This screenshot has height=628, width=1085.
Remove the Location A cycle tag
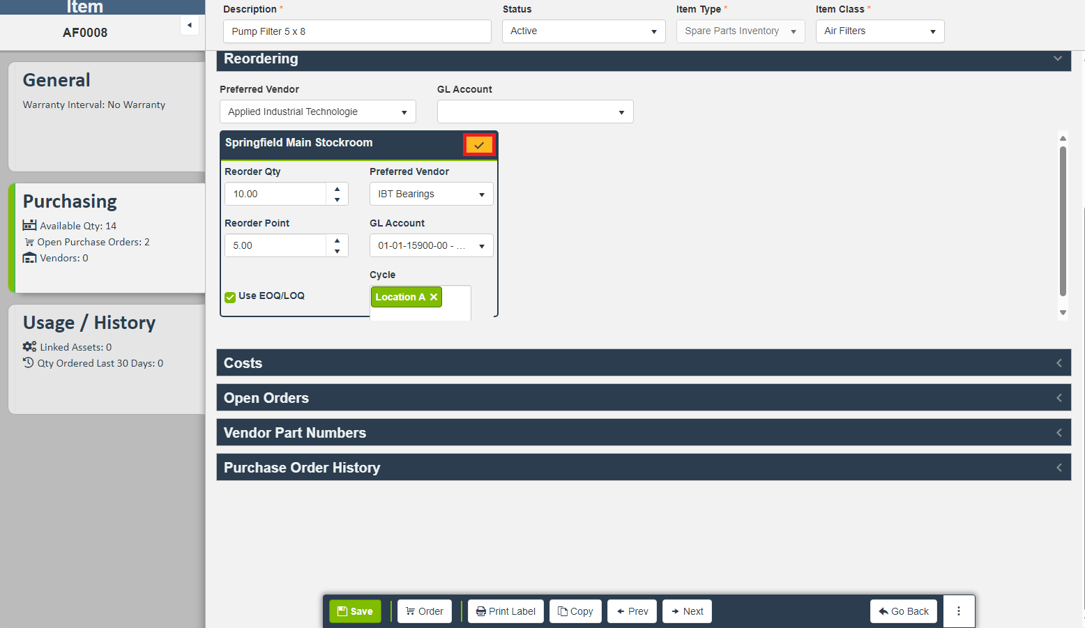[x=434, y=297]
